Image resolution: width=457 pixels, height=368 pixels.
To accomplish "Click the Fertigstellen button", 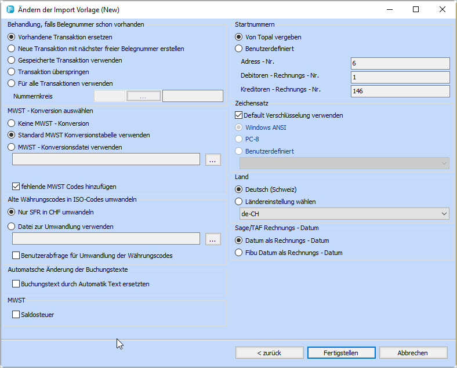I will [x=341, y=353].
